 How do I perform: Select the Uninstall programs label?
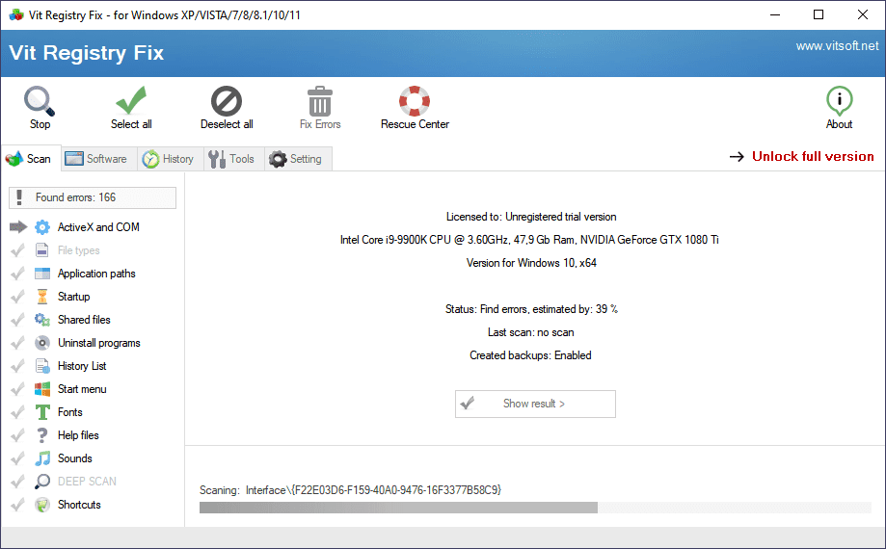[99, 343]
